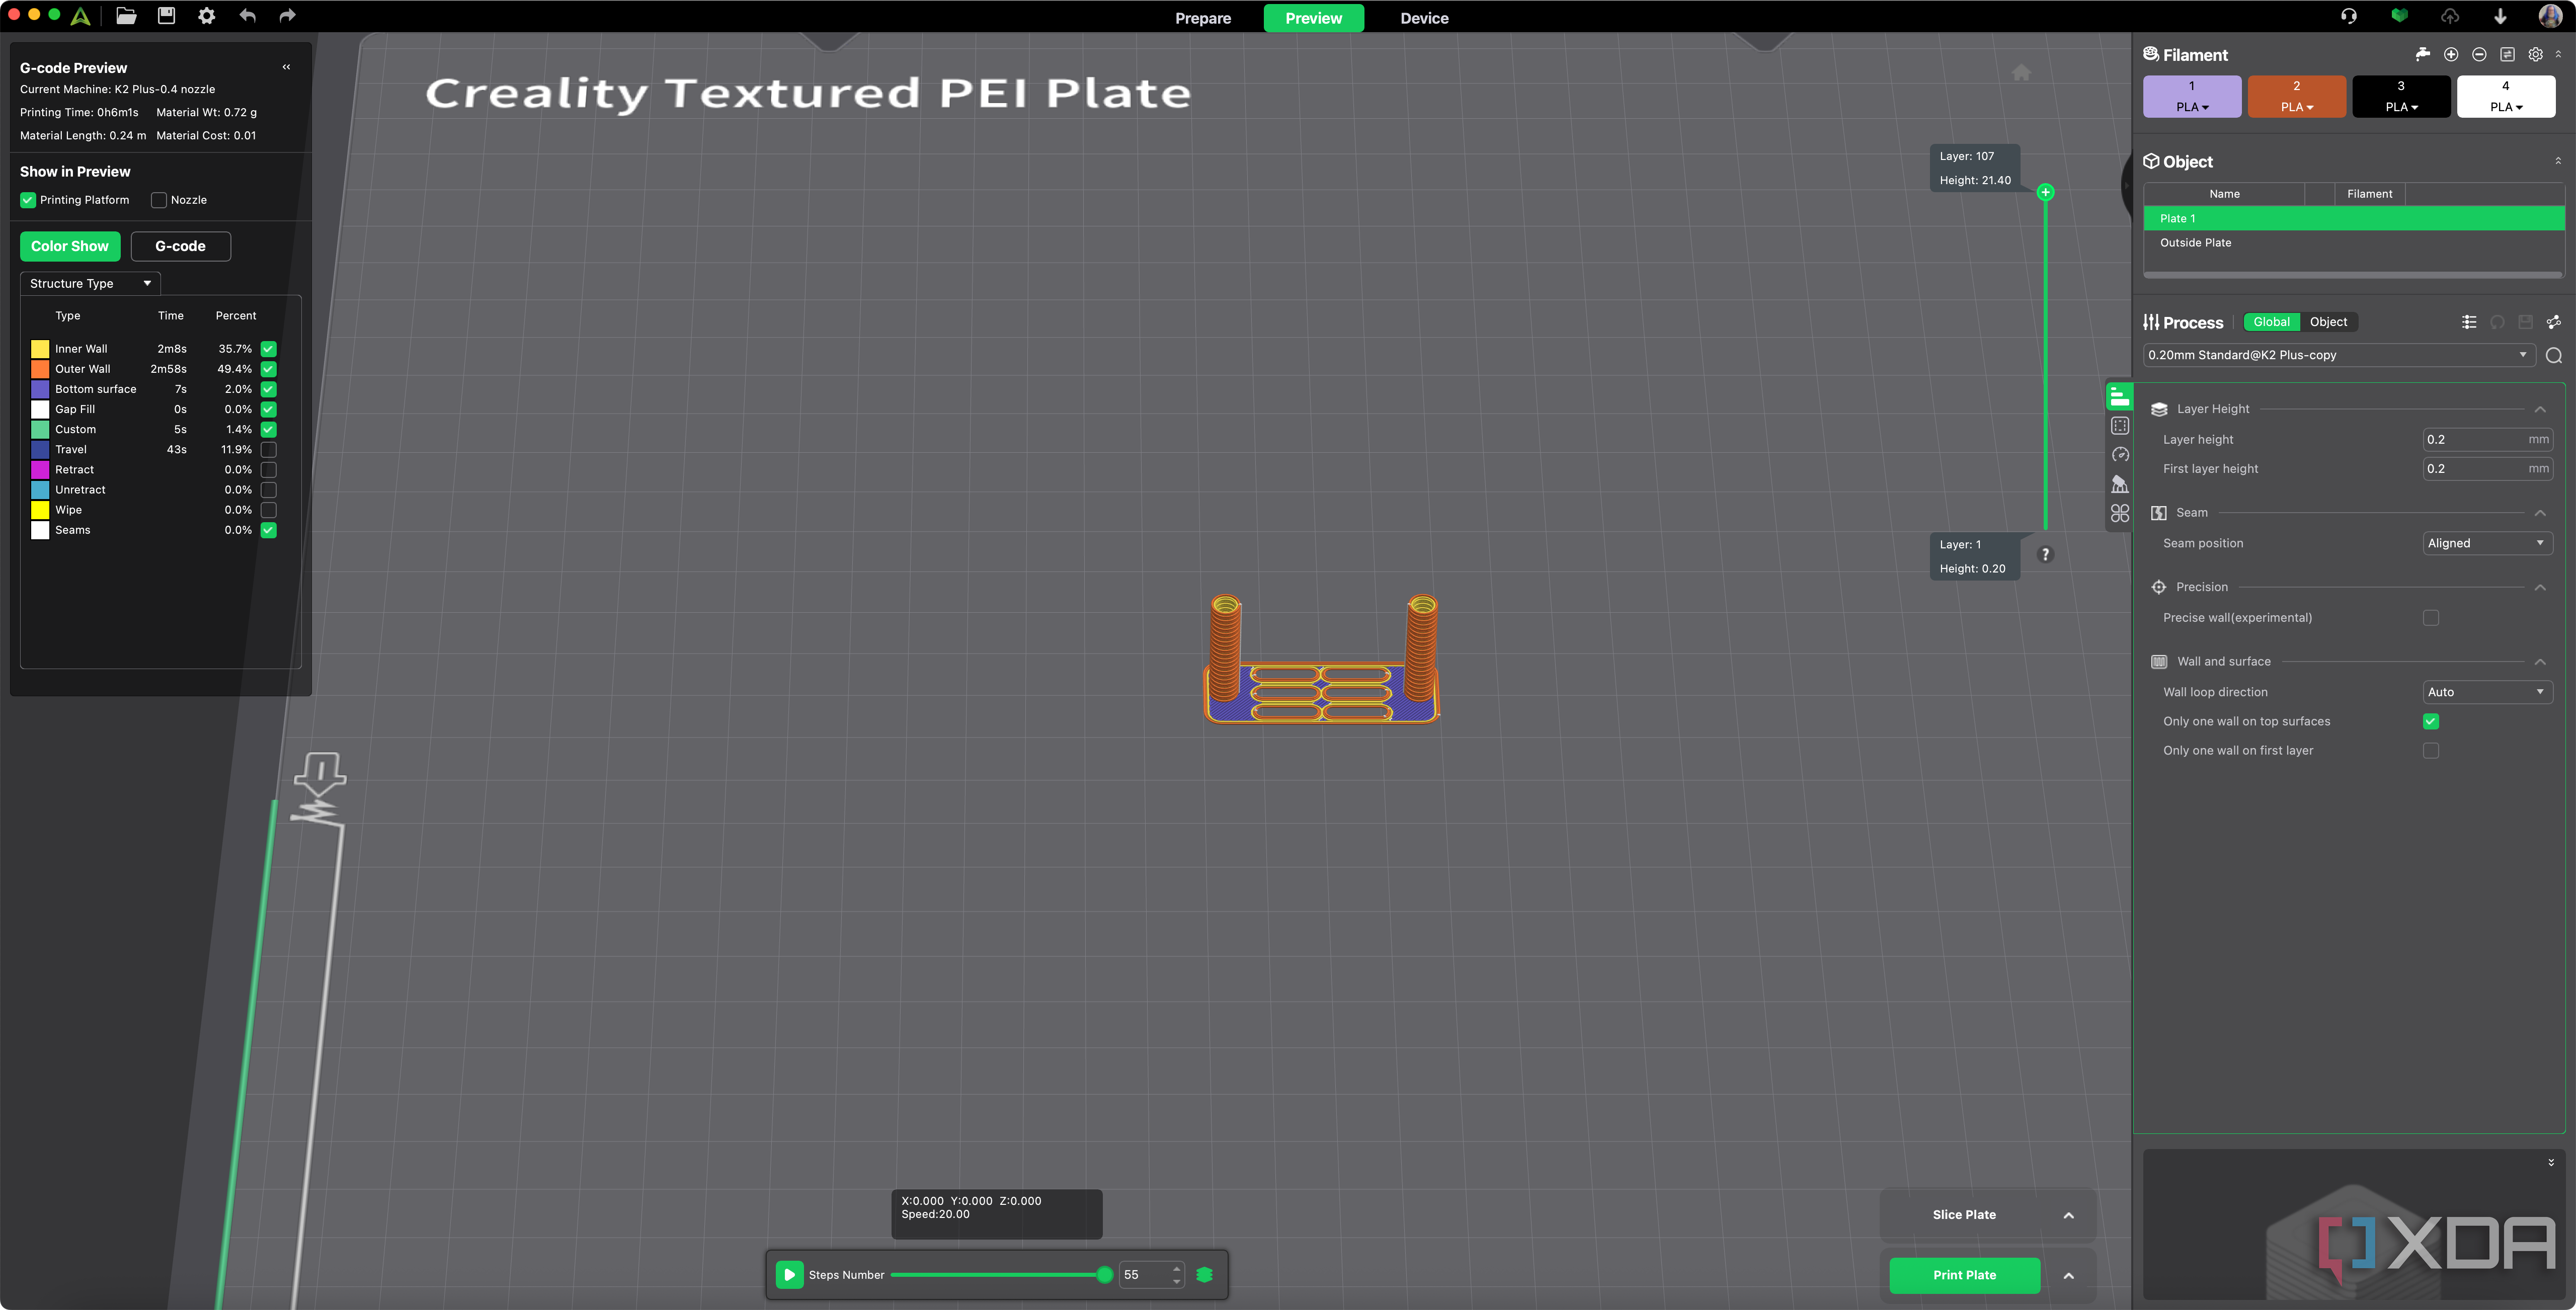Image resolution: width=2576 pixels, height=1310 pixels.
Task: Expand the Print Plate options arrow
Action: (2068, 1275)
